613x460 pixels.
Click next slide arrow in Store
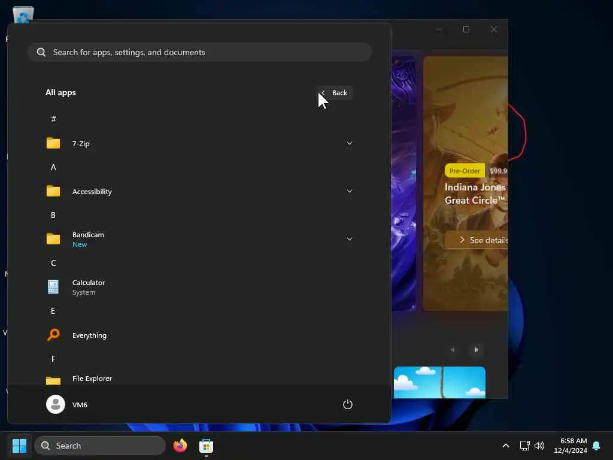[x=476, y=350]
